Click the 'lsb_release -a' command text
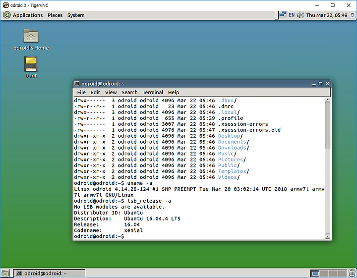 point(149,201)
